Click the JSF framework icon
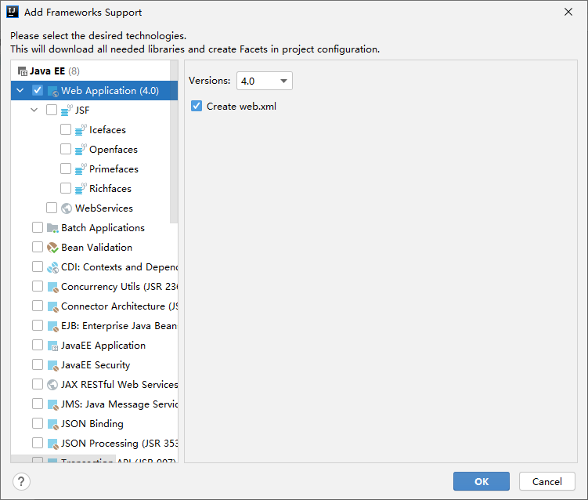588x500 pixels. click(x=67, y=111)
